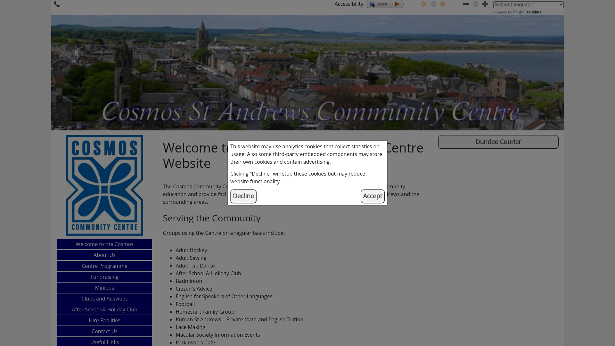Image resolution: width=615 pixels, height=346 pixels.
Task: Click the Homestart Family Group list item
Action: click(x=205, y=312)
